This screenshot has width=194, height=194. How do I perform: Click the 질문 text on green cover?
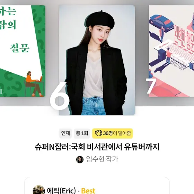pos(20,48)
